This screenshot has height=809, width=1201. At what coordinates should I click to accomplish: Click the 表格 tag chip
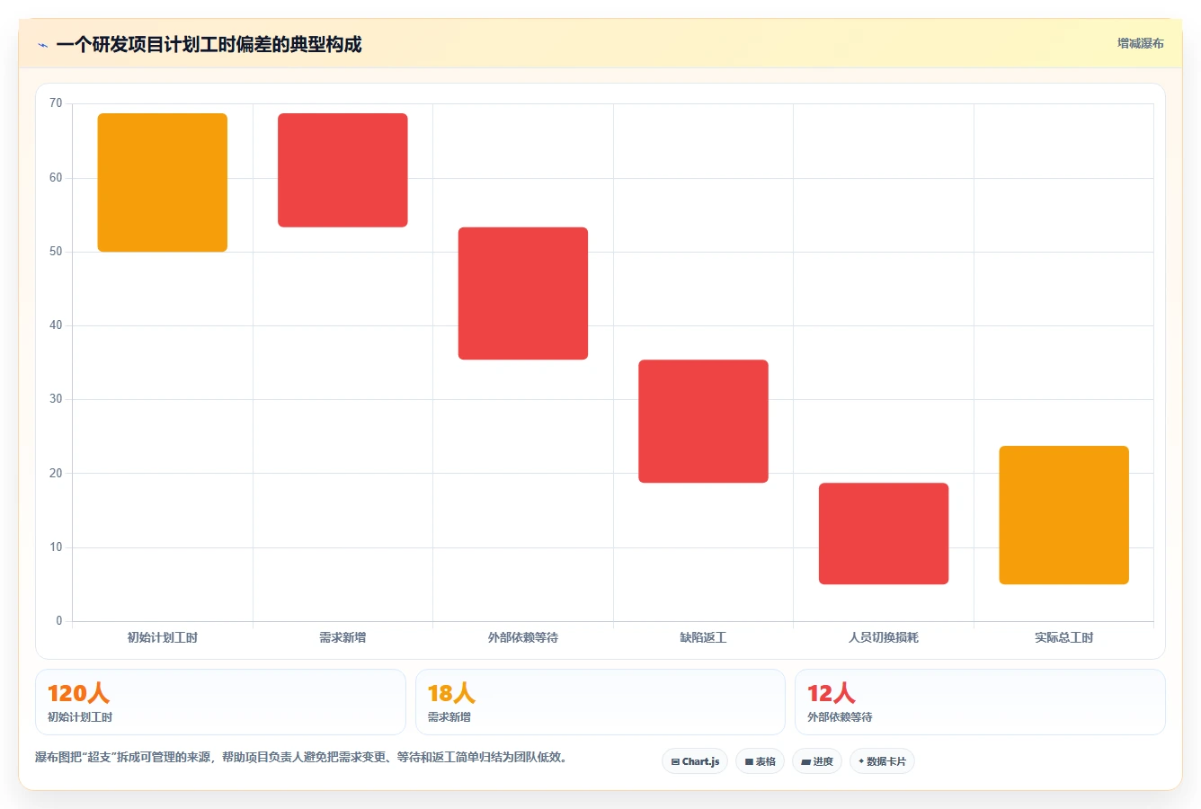pyautogui.click(x=760, y=761)
